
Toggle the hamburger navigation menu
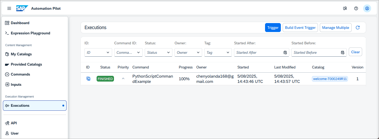click(x=9, y=8)
